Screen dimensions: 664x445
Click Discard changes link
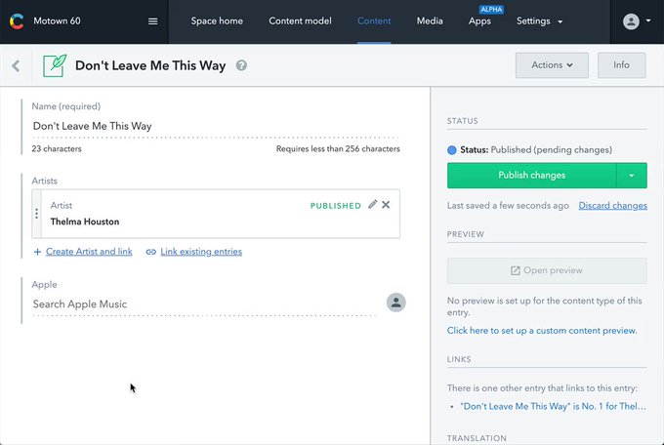coord(613,206)
